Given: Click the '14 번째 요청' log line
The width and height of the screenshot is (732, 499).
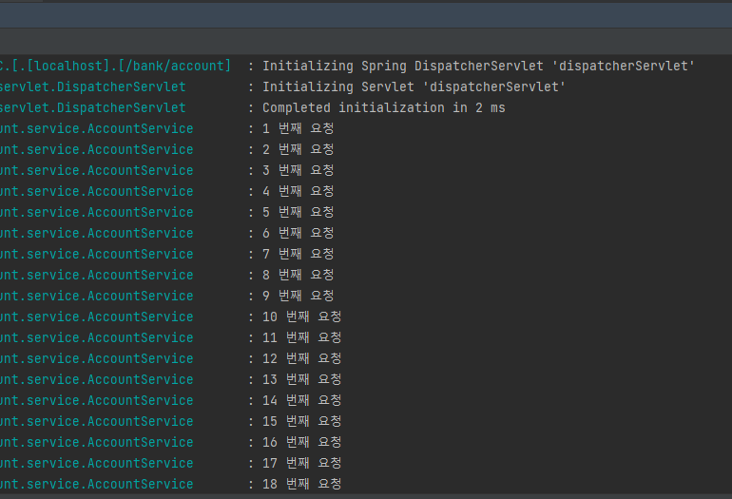Looking at the screenshot, I should [x=302, y=400].
